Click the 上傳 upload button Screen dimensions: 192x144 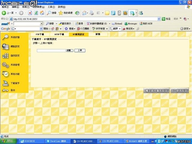pos(80,50)
